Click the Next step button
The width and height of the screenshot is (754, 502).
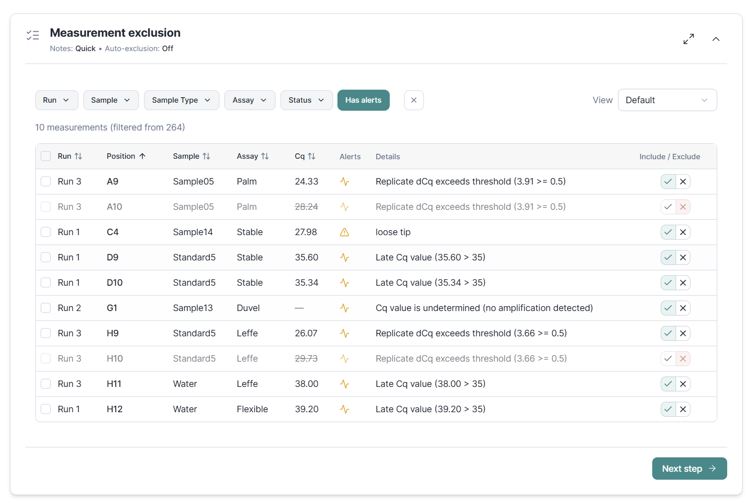pos(689,468)
